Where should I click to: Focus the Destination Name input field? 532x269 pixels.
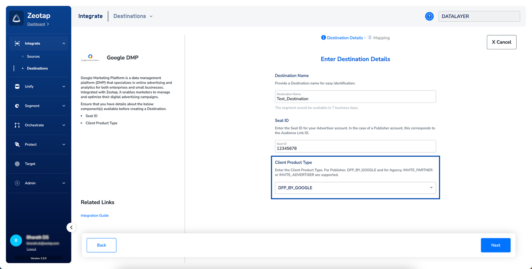pos(355,97)
